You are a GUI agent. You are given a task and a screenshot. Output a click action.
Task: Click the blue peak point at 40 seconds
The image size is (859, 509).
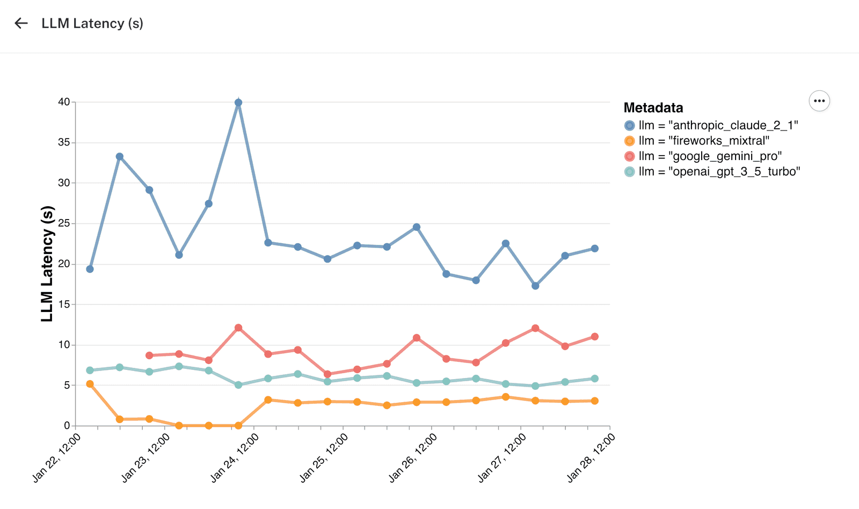coord(238,103)
